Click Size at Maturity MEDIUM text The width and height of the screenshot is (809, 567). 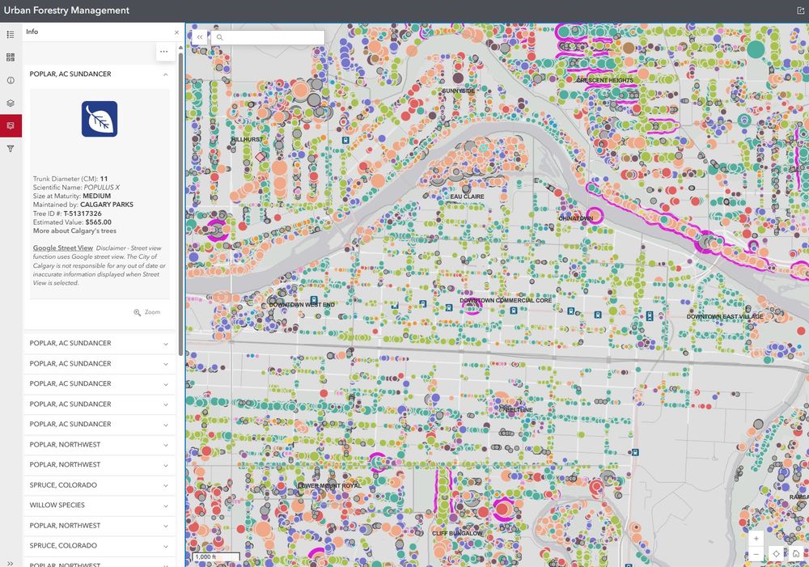point(72,196)
